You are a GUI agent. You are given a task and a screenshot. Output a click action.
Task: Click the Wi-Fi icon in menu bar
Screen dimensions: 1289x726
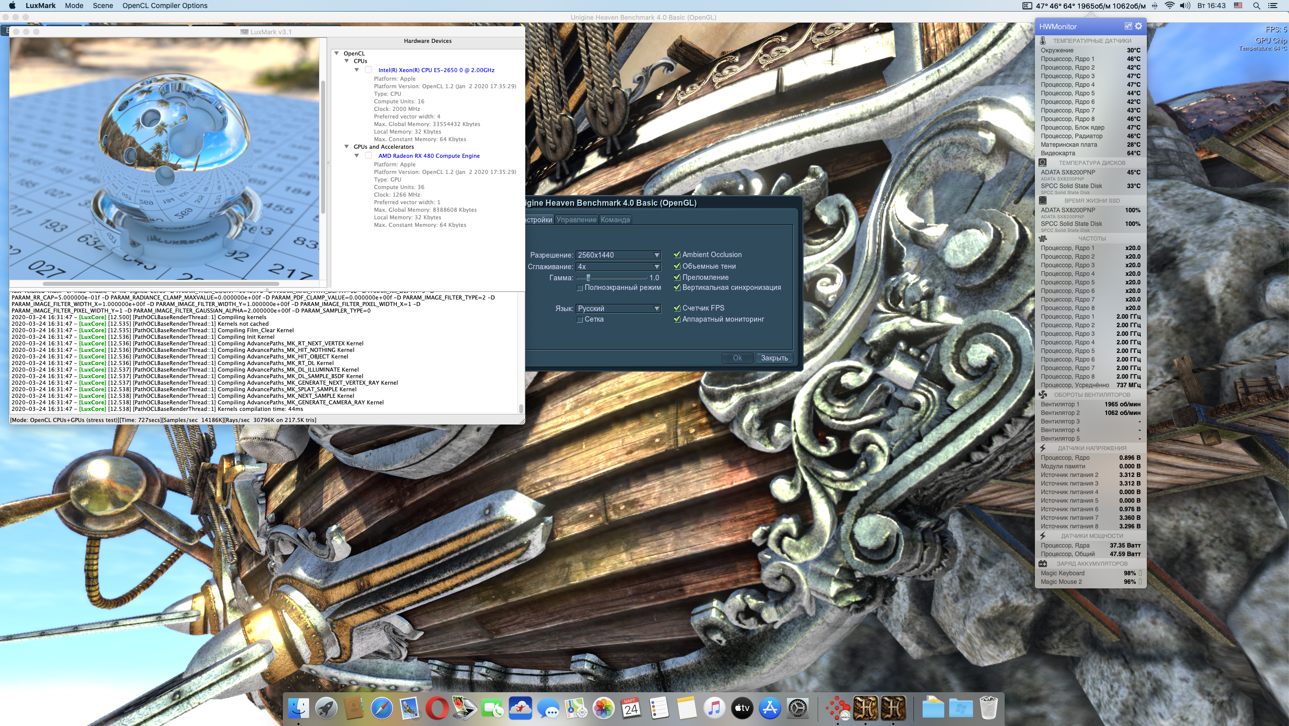tap(1170, 6)
